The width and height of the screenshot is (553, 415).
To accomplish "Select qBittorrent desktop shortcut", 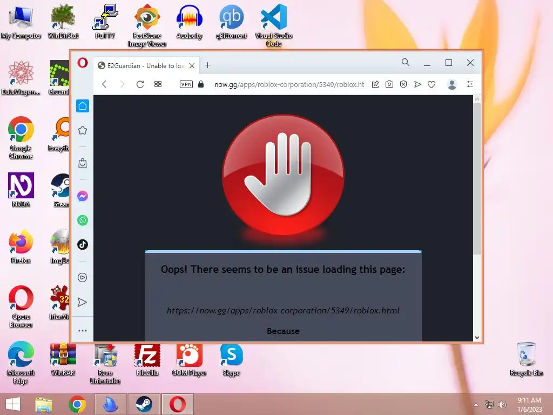I will (231, 22).
